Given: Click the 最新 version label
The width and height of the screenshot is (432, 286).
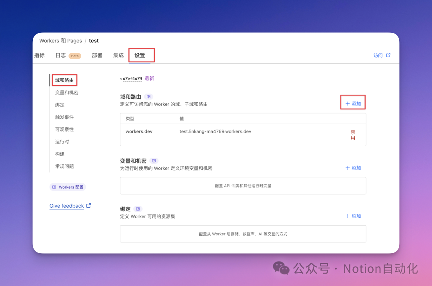Looking at the screenshot, I should [x=149, y=79].
